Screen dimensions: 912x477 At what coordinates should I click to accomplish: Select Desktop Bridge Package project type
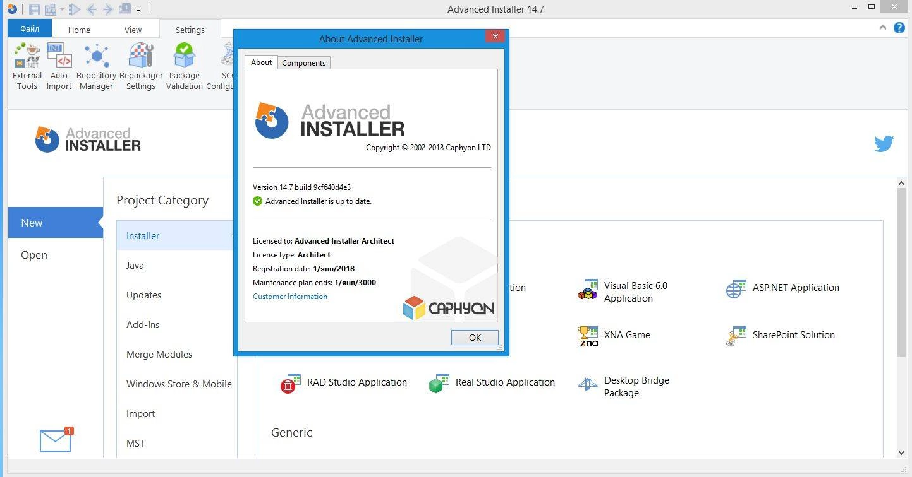pyautogui.click(x=623, y=386)
